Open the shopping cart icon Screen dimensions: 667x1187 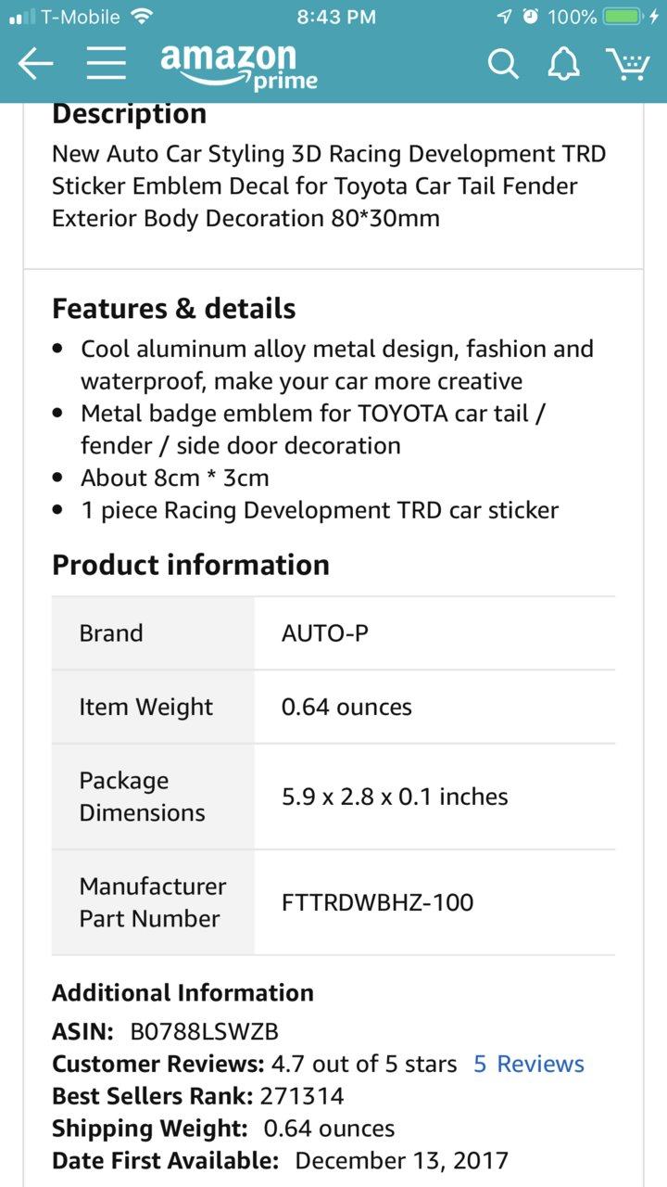pyautogui.click(x=627, y=63)
